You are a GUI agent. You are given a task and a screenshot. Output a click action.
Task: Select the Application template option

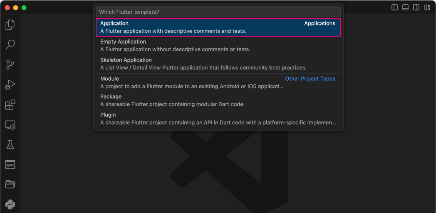click(218, 27)
